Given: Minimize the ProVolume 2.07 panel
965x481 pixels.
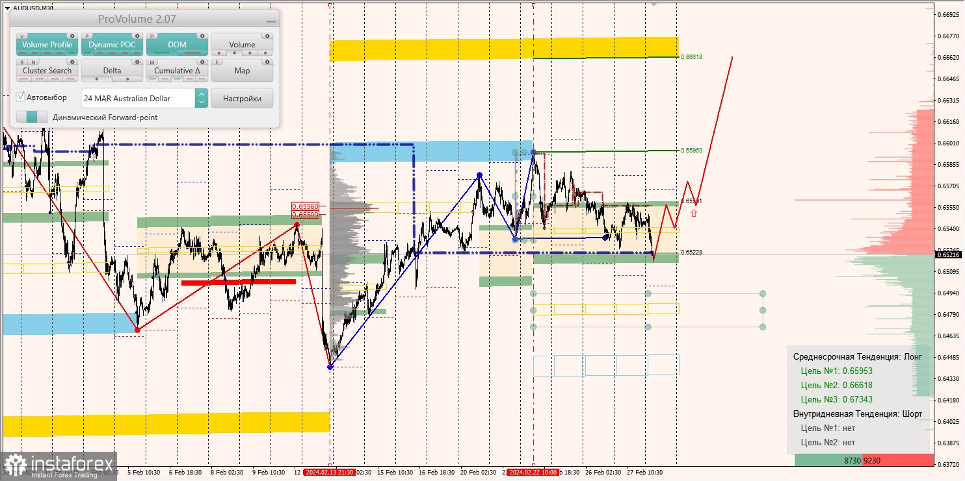Looking at the screenshot, I should 271,21.
